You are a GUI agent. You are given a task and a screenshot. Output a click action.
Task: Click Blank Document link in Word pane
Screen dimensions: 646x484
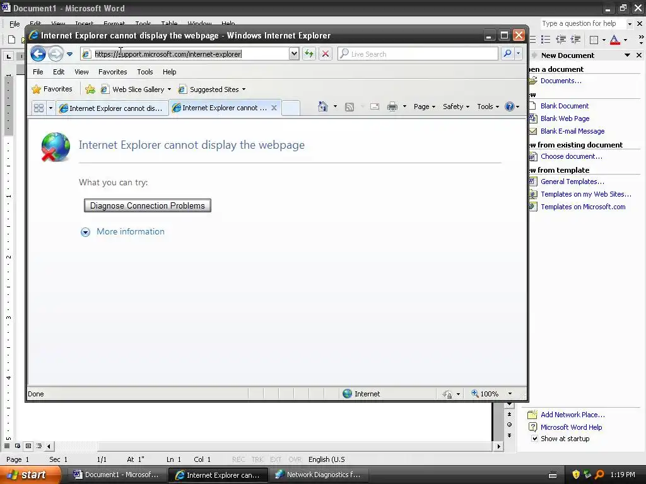(565, 106)
